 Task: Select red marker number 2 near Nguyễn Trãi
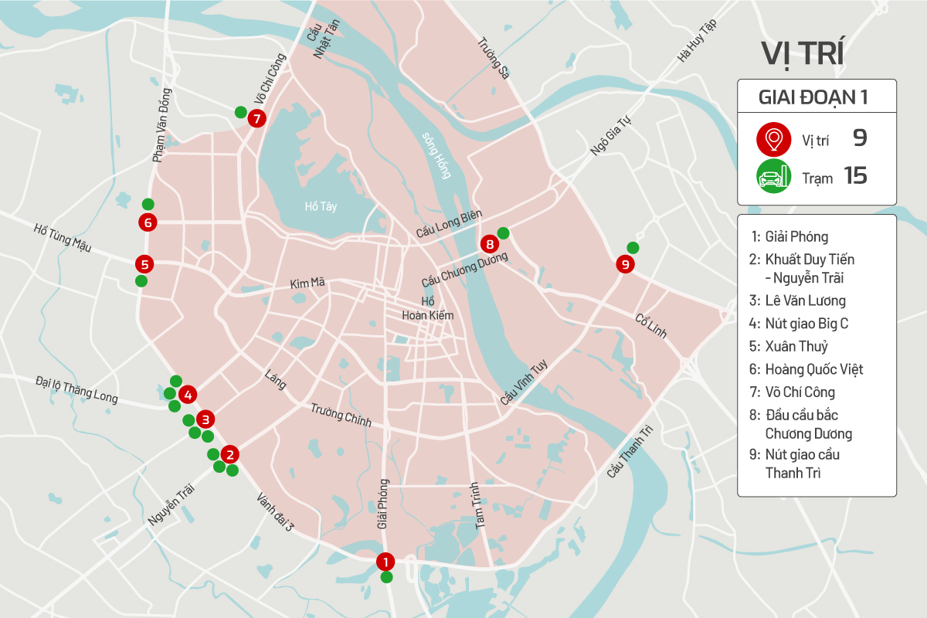[x=229, y=454]
